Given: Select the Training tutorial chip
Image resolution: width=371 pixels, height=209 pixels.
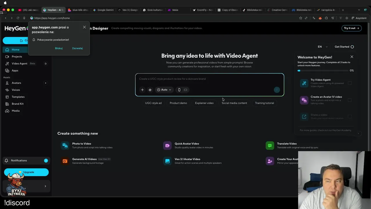Looking at the screenshot, I should click(264, 103).
